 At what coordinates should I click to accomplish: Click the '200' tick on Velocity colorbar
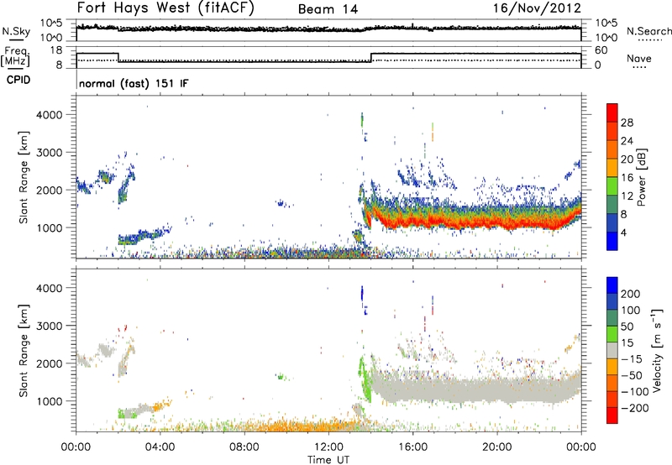coord(631,294)
